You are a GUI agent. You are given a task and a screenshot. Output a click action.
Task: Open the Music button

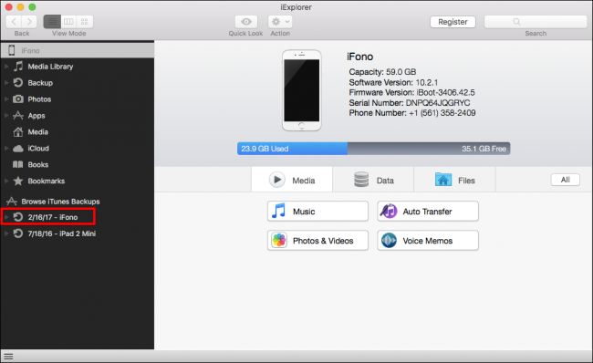pyautogui.click(x=317, y=211)
